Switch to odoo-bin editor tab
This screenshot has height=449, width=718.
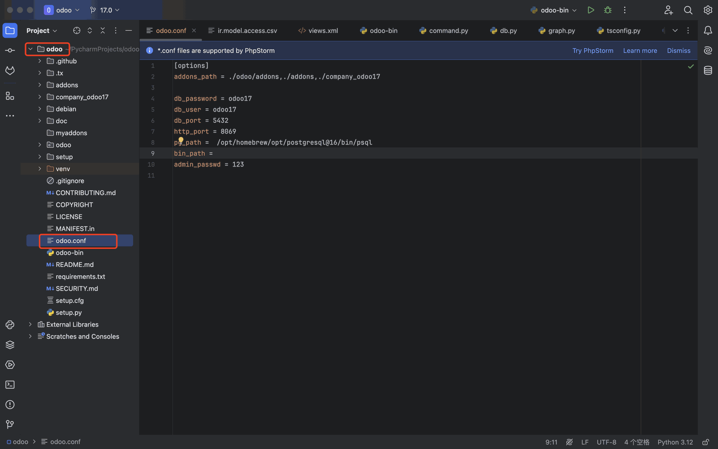379,31
